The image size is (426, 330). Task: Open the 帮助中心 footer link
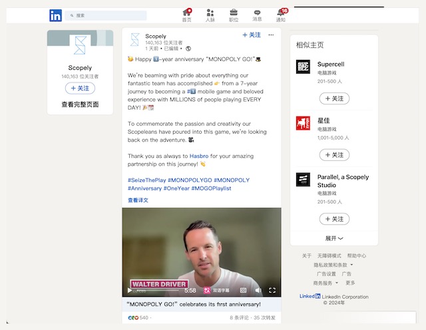click(x=357, y=255)
